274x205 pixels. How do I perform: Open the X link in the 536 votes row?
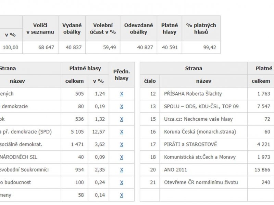point(122,119)
